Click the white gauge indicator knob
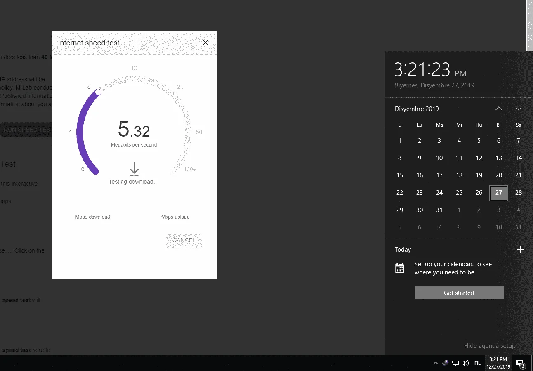Screen dimensions: 533x371 [x=98, y=92]
